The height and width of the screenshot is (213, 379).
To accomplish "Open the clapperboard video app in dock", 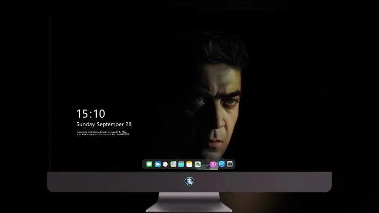I will tap(181, 164).
